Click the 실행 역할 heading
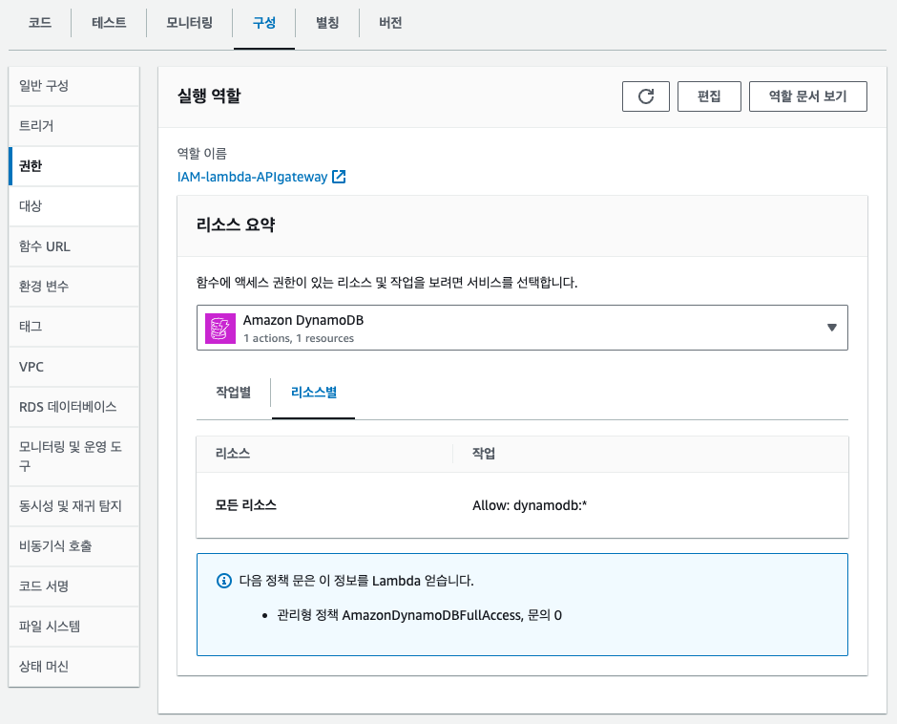 [x=209, y=96]
